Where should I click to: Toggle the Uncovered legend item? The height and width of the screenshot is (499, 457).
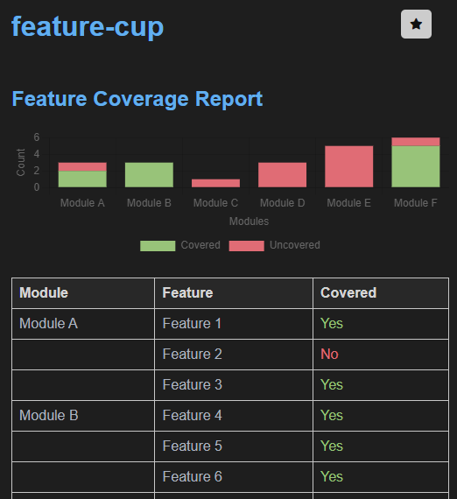(274, 245)
